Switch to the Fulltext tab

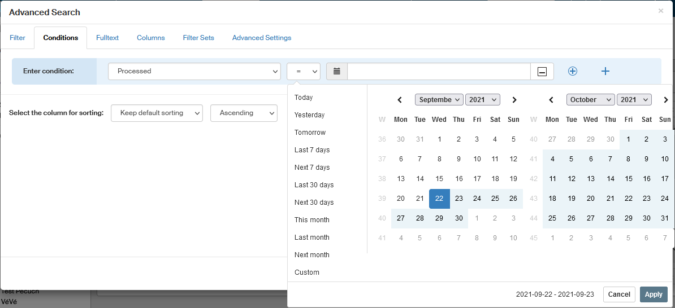(107, 38)
